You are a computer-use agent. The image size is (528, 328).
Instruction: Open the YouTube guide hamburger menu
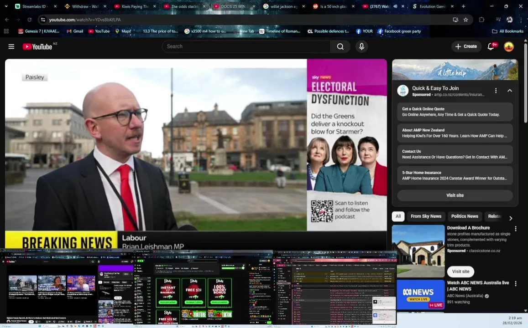(x=11, y=46)
